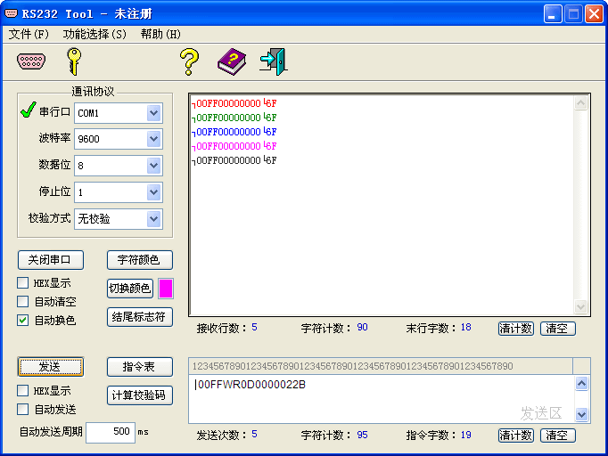Click the 指令字数 value 19
Screen dimensions: 608x456
pyautogui.click(x=465, y=435)
